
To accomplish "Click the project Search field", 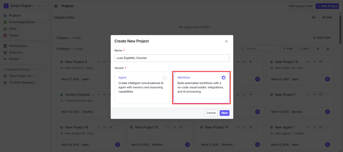I will point(258,49).
